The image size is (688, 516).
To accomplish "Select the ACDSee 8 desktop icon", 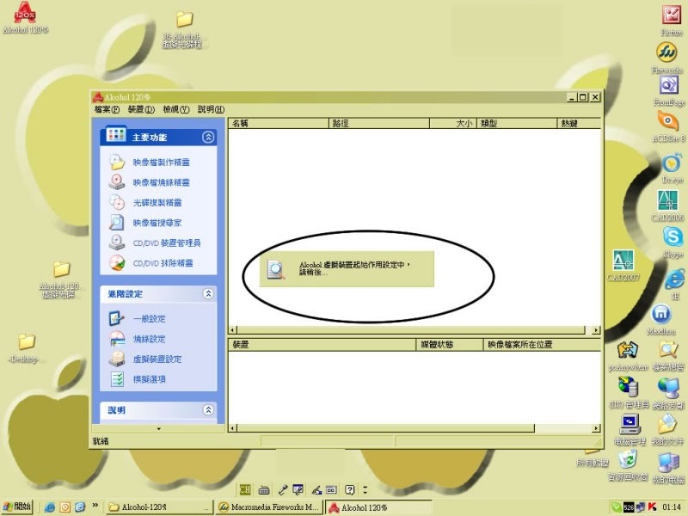I will point(668,126).
